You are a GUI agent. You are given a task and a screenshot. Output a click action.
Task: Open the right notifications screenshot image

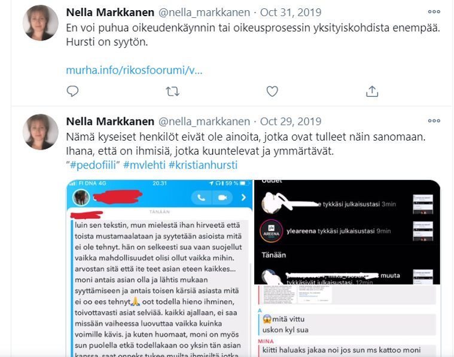coord(347,268)
